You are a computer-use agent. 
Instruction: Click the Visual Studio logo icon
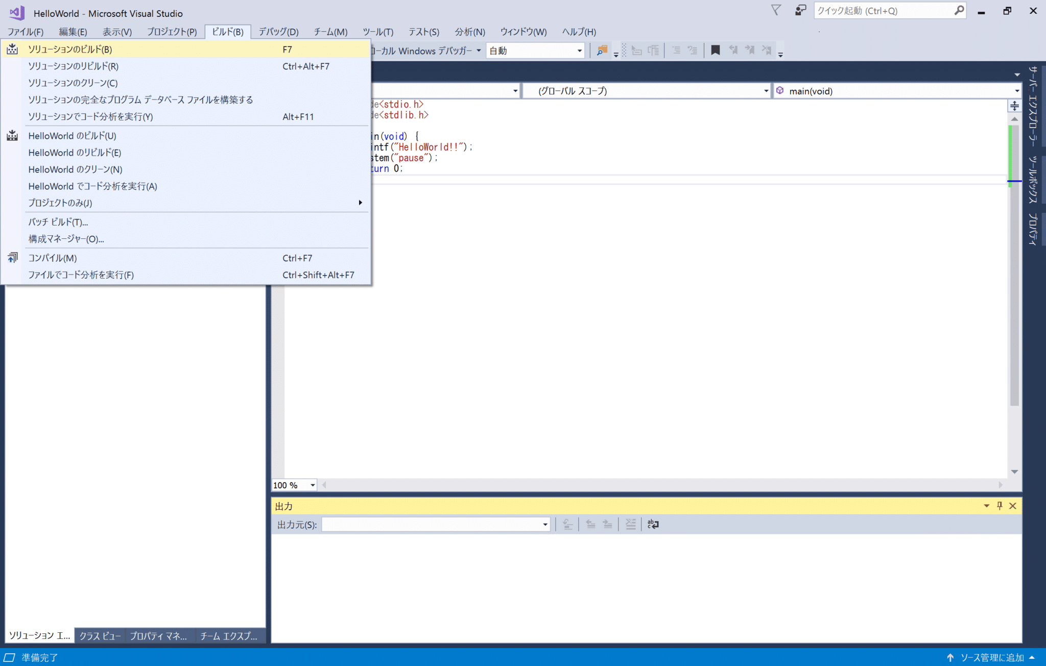(x=16, y=12)
